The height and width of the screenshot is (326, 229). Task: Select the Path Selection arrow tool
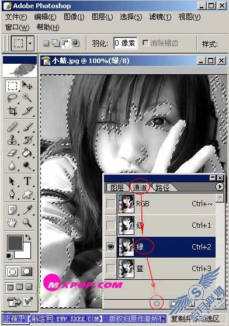coord(12,181)
